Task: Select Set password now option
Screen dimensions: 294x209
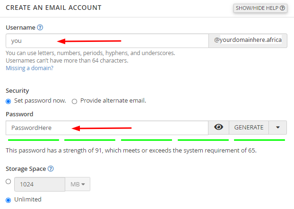Action: tap(8, 101)
